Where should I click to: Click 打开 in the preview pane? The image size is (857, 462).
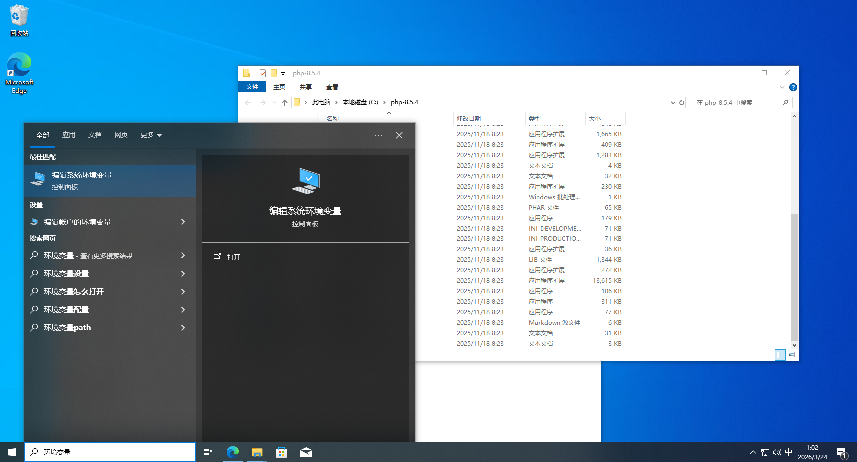[x=233, y=257]
